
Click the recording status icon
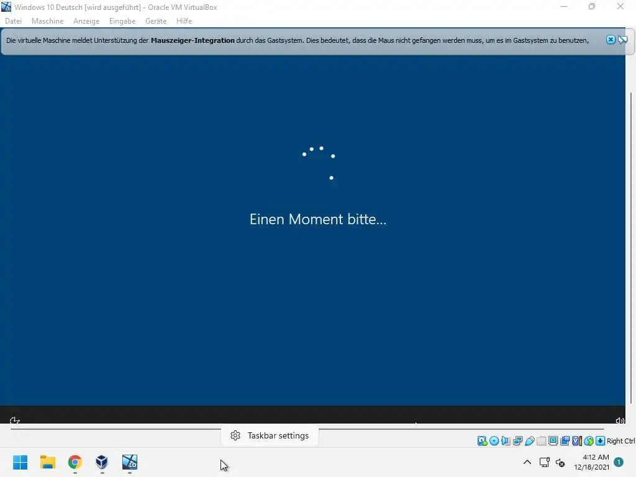(x=565, y=441)
